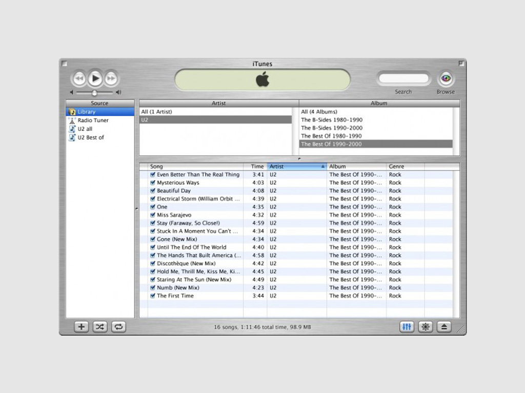Sort by the Album column header
This screenshot has width=525, height=393.
(x=357, y=166)
